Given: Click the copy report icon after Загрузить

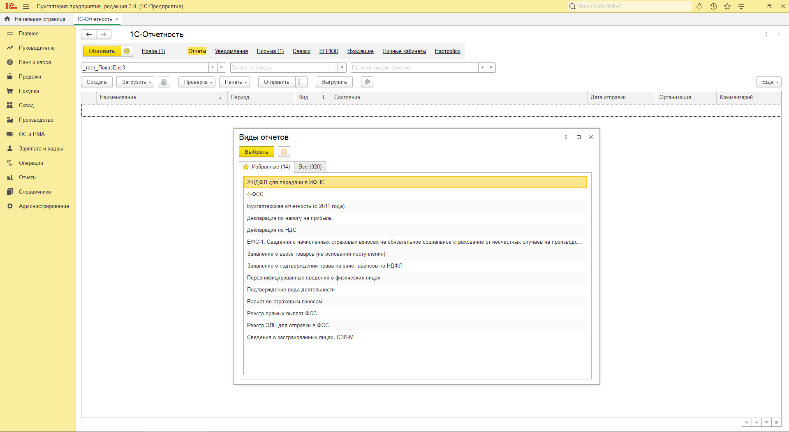Looking at the screenshot, I should click(164, 82).
